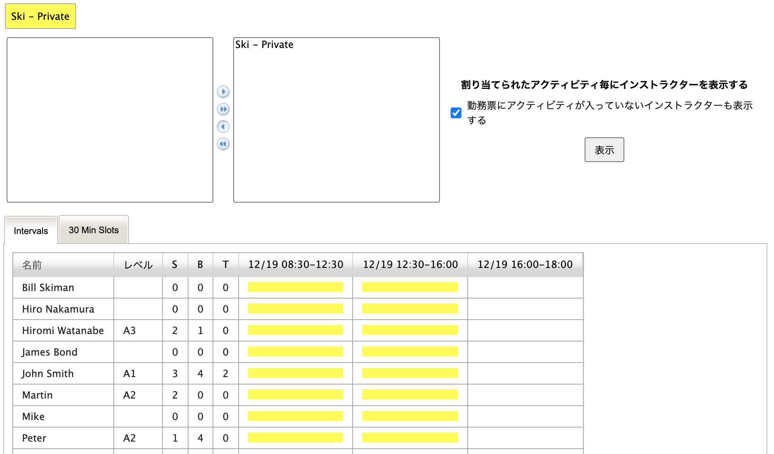Click Bill Skiman's 08:30-12:30 yellow slot

click(x=295, y=287)
